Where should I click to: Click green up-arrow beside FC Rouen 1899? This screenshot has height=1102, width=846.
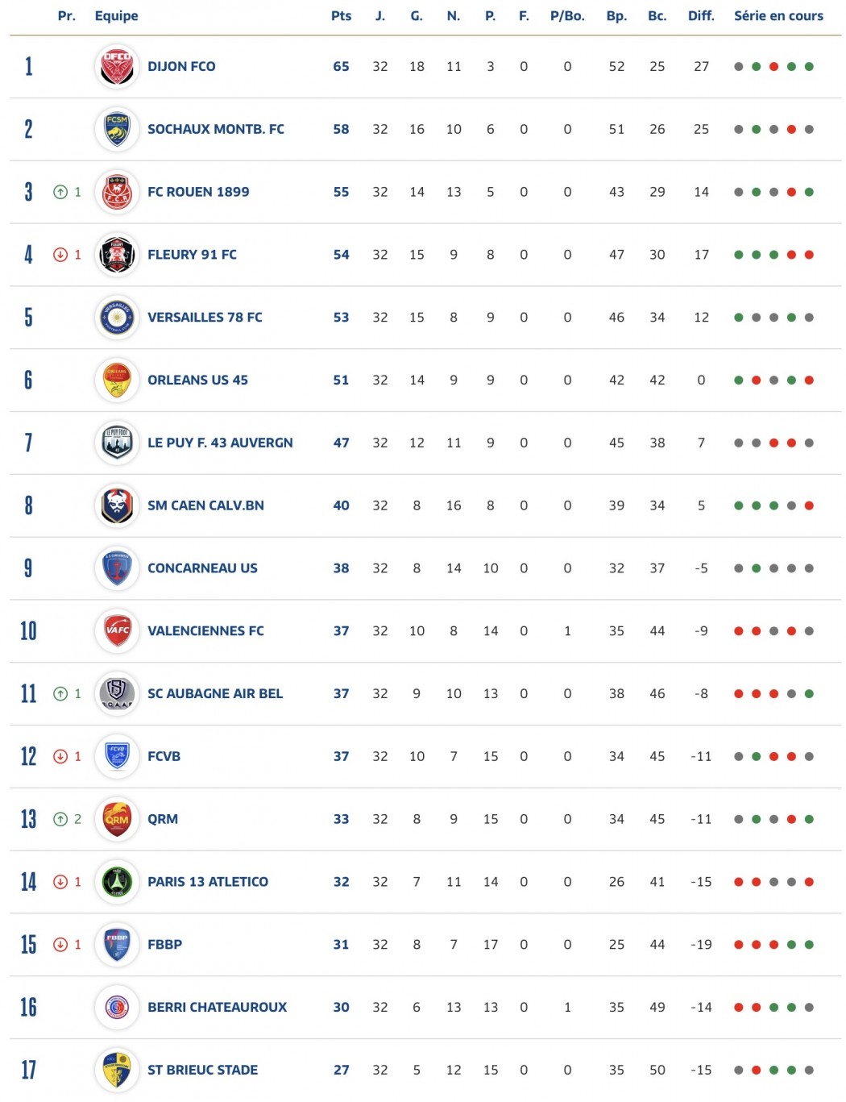[x=60, y=192]
